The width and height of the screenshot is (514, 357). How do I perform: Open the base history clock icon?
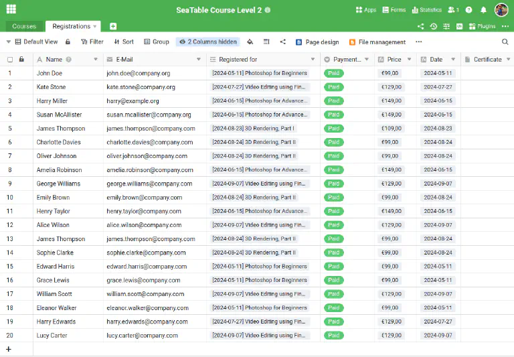(434, 27)
